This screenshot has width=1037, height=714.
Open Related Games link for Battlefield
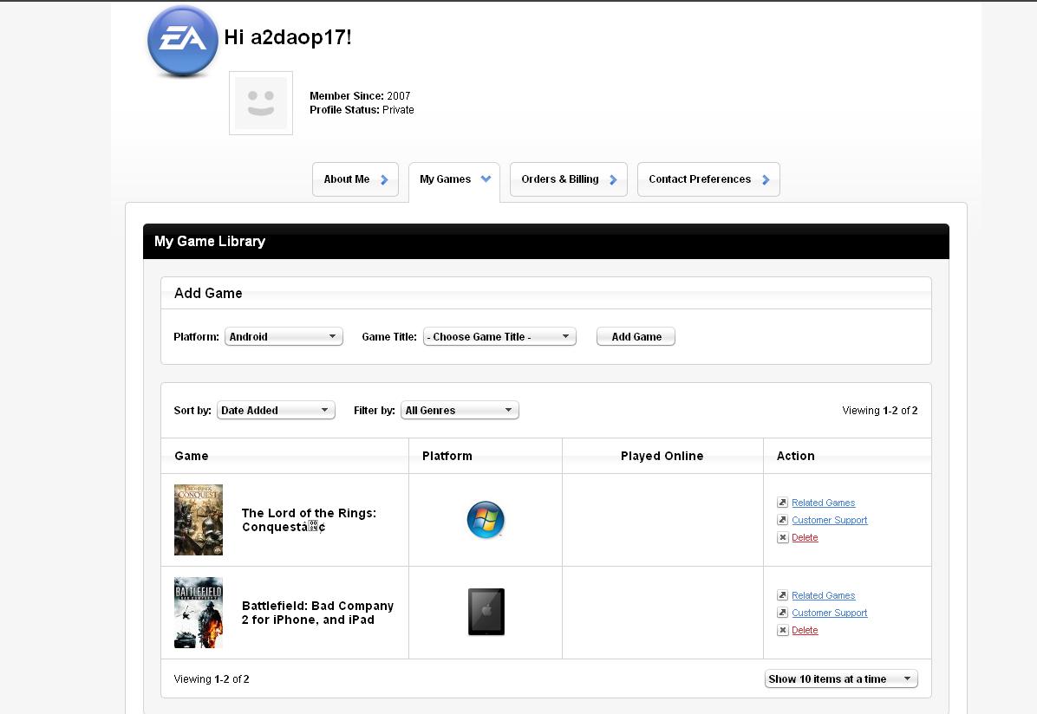tap(824, 595)
